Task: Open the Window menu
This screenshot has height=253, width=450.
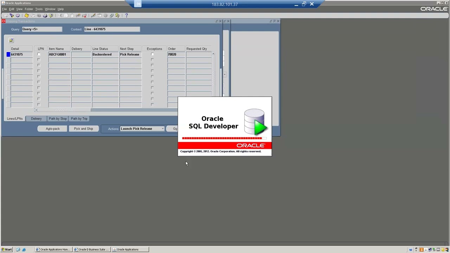Action: tap(50, 9)
